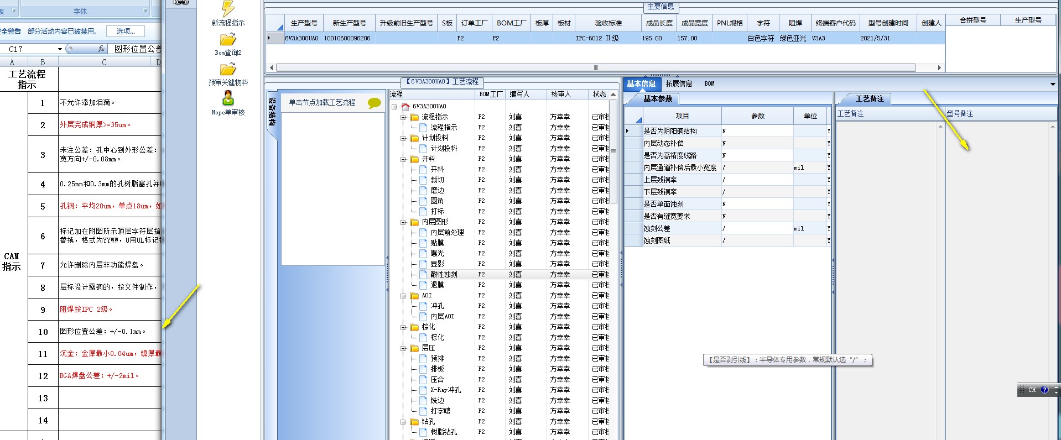Click the 是否为阴阳铜结构 parameter value cell

757,131
